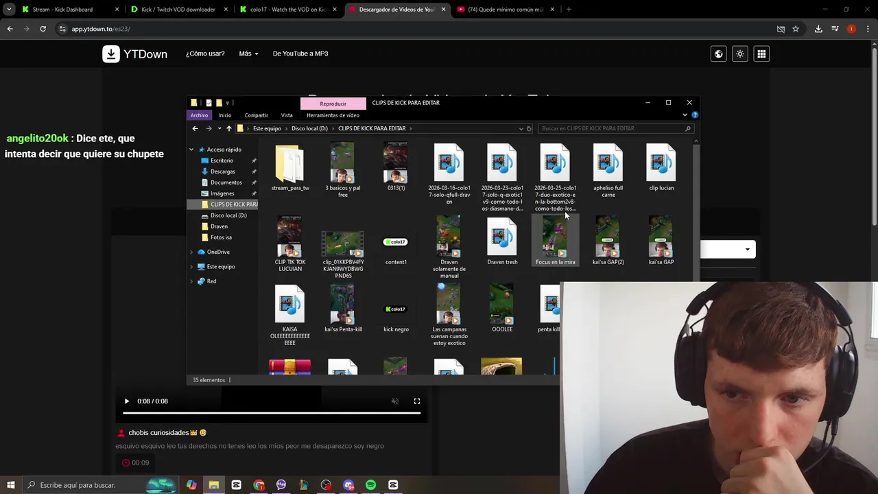878x494 pixels.
Task: Open the Más dropdown menu on YTDown
Action: click(248, 54)
